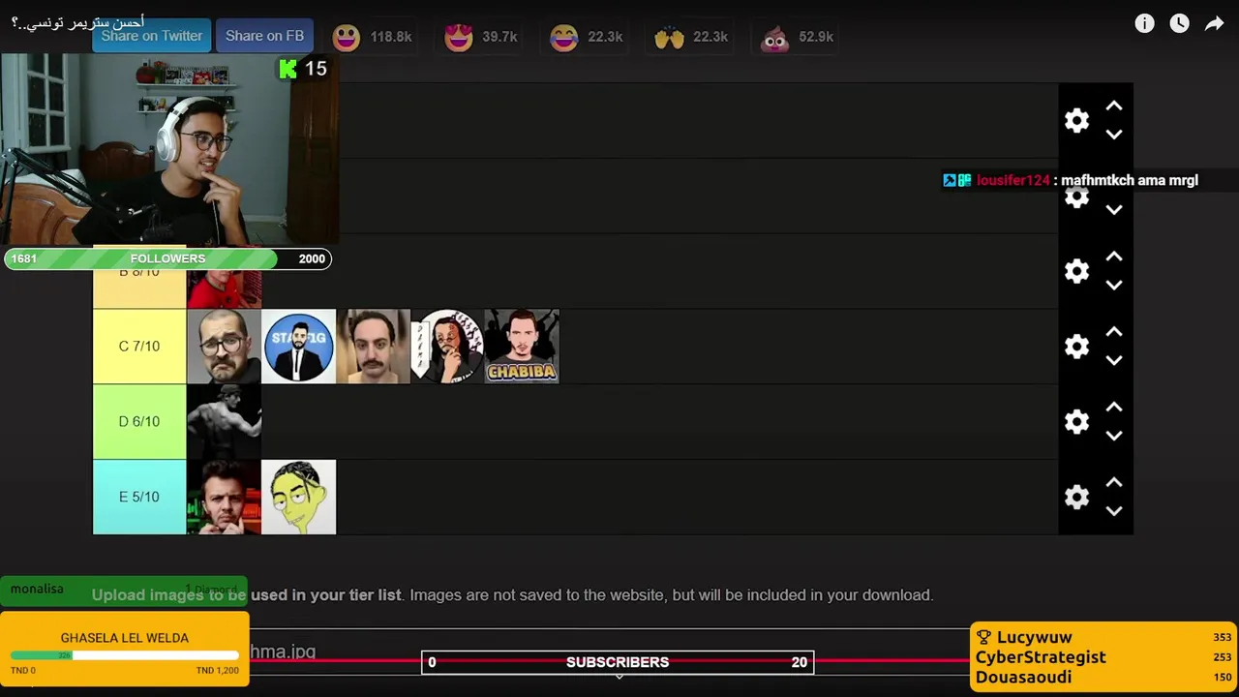Click the D 6/10 tier label

[139, 421]
